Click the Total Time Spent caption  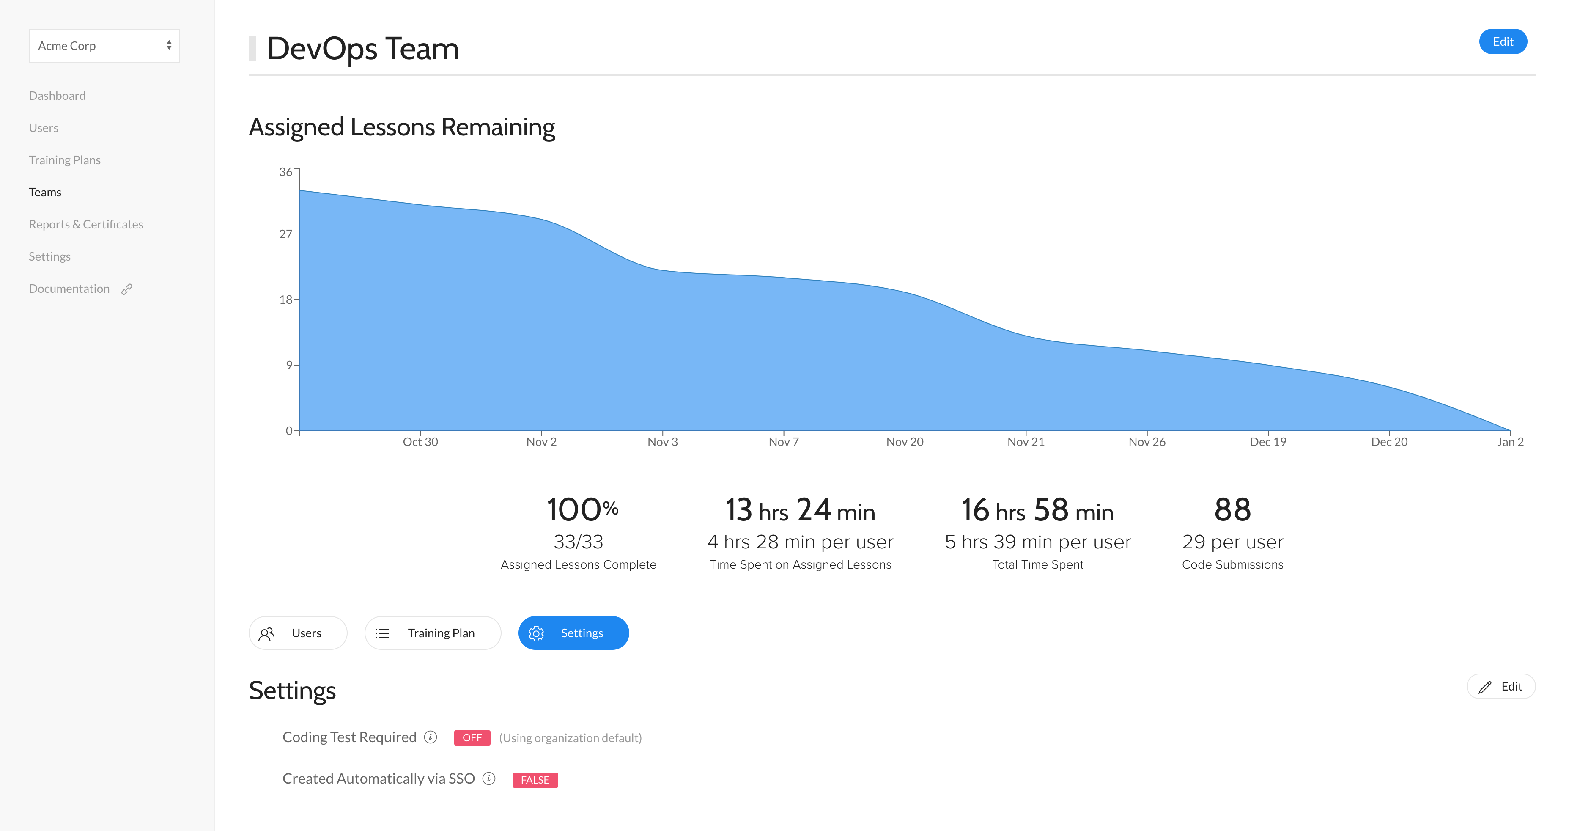tap(1038, 565)
